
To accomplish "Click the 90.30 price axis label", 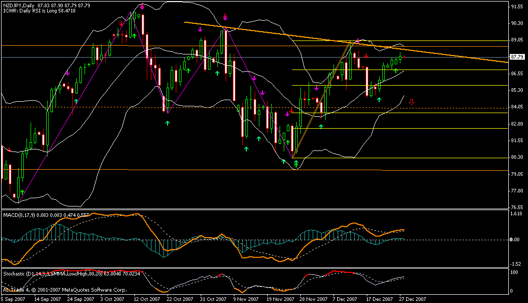I will coord(517,23).
